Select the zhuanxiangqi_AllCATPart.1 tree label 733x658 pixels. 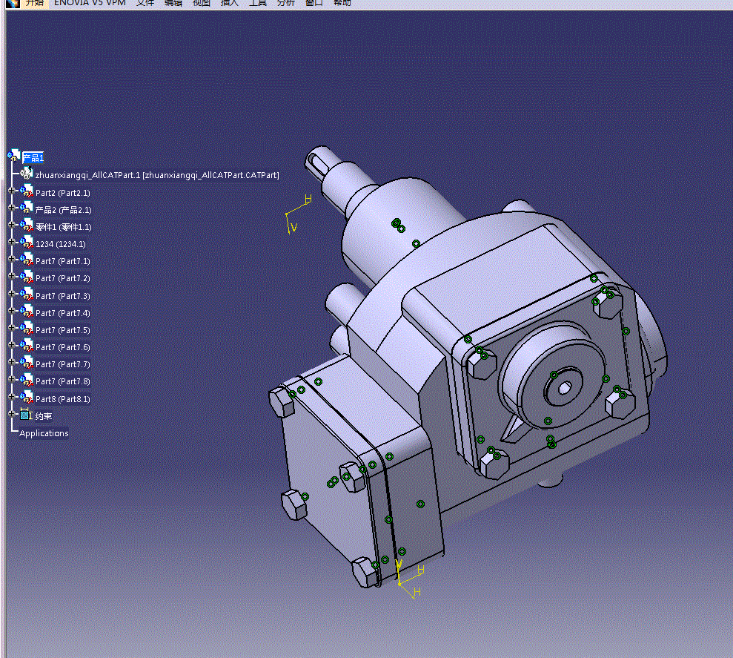click(x=157, y=175)
